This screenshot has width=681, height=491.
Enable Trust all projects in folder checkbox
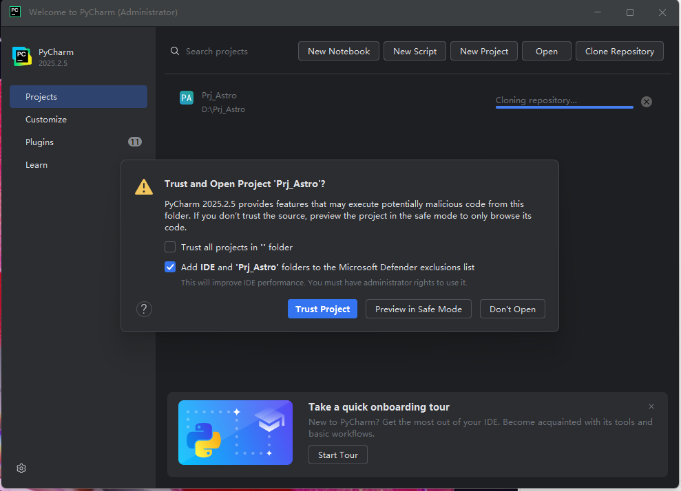pos(170,248)
